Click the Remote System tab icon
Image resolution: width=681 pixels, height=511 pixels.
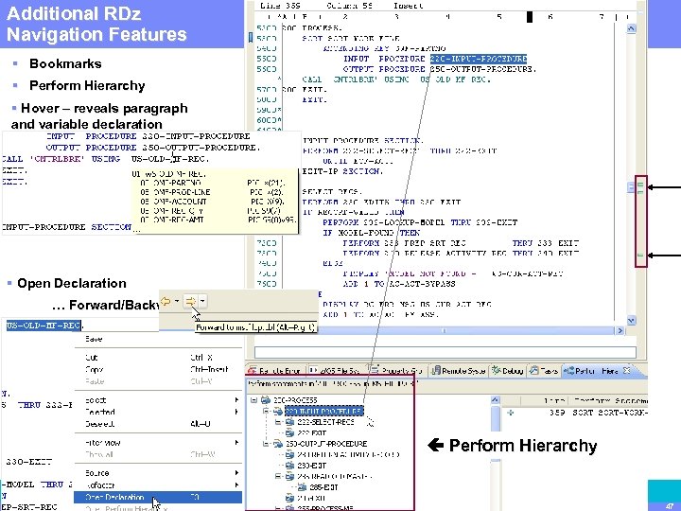pos(436,371)
